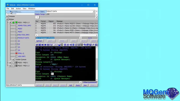
Task: Select the PRODUCT.DATA queue in the tree
Action: 23,38
